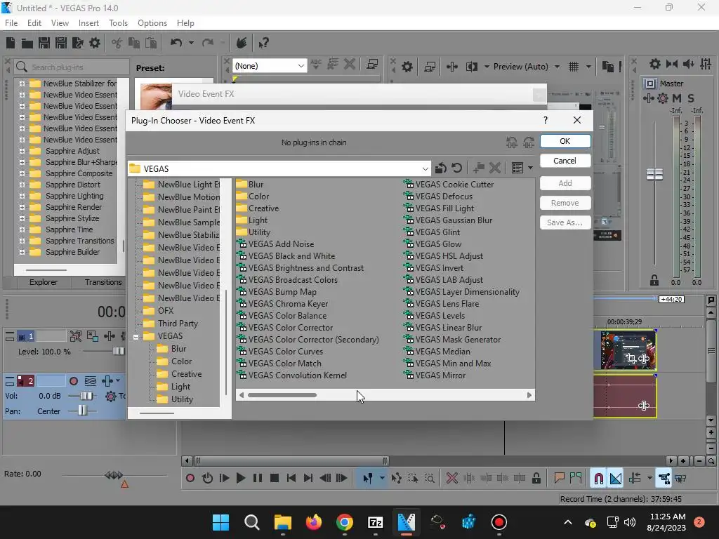This screenshot has width=719, height=539.
Task: Click the Search plug-ins field
Action: (x=72, y=67)
